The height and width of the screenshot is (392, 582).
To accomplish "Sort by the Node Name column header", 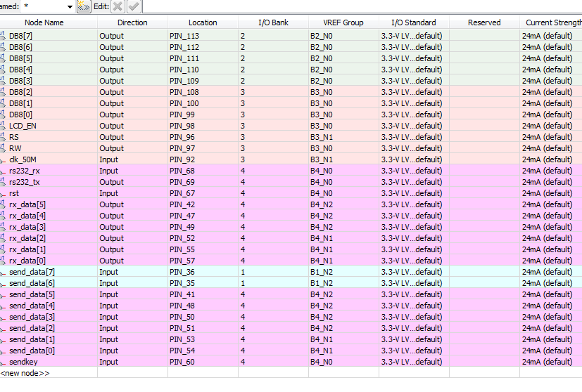I will [44, 22].
